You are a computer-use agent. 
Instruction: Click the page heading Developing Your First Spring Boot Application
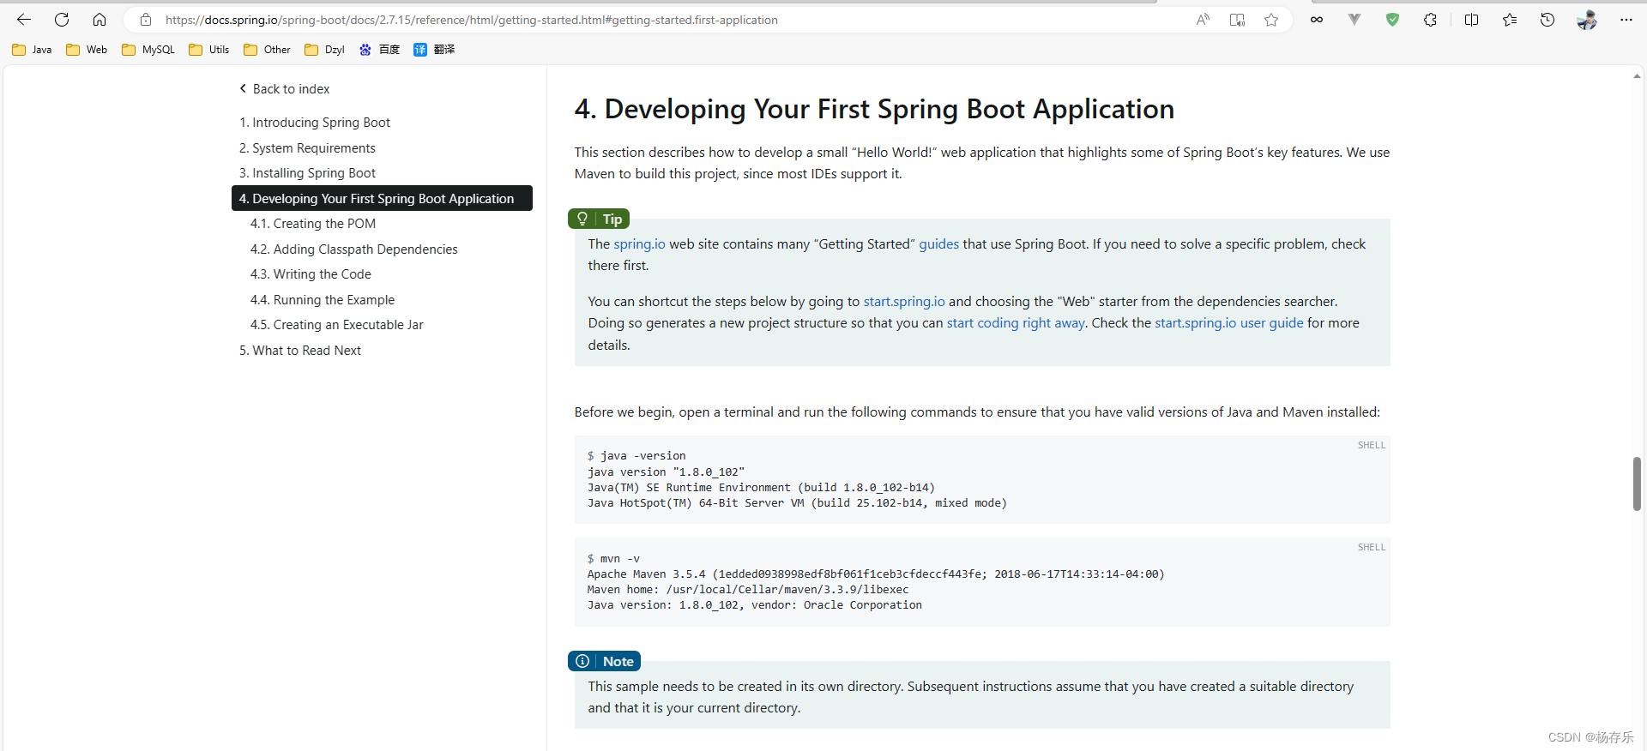click(874, 109)
